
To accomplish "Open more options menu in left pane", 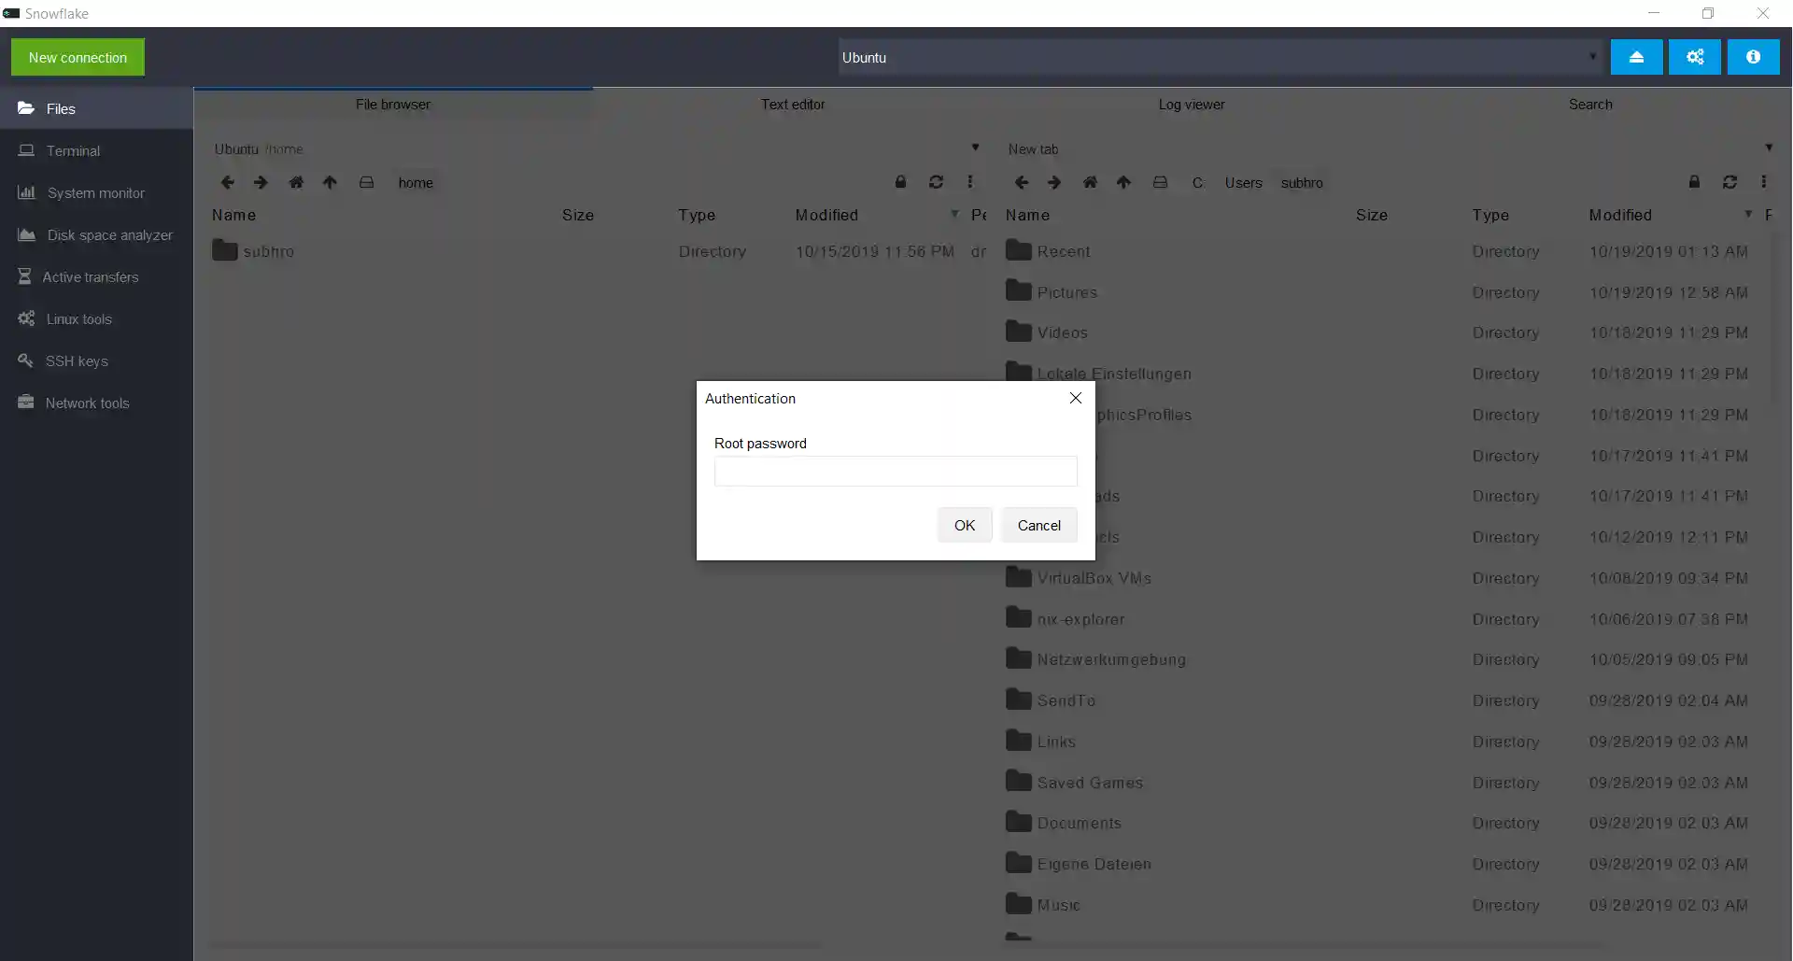I will pos(969,182).
